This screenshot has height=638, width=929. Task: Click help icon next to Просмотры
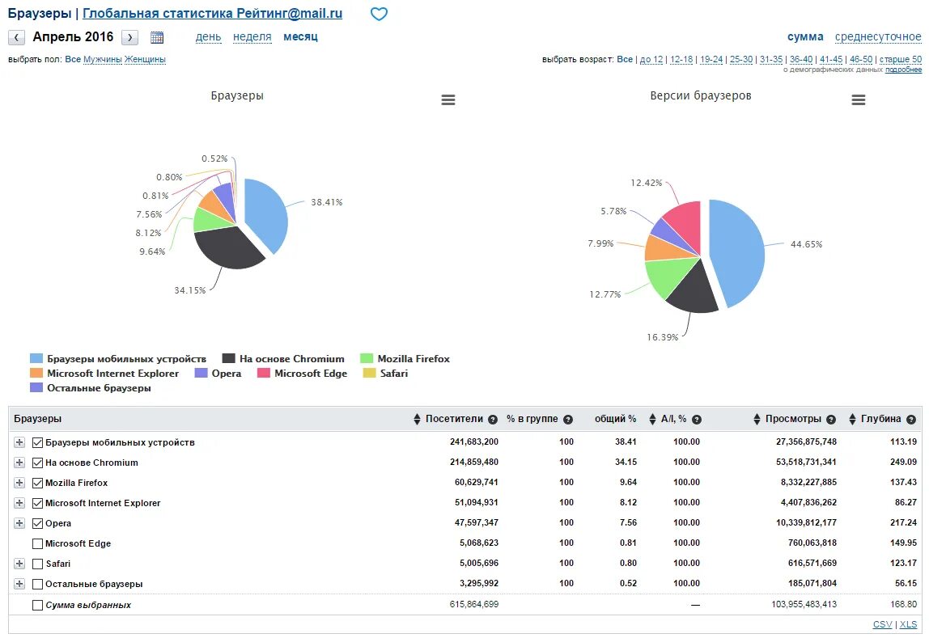pos(830,420)
